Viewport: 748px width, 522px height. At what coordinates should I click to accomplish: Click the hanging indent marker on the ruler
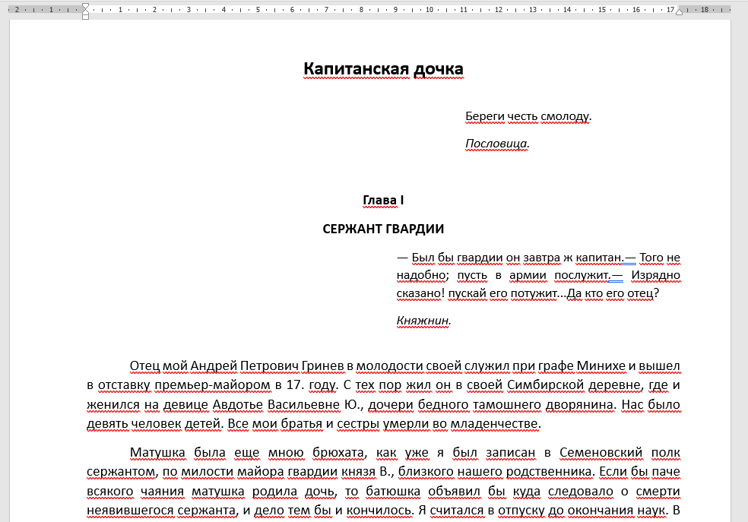click(x=85, y=11)
